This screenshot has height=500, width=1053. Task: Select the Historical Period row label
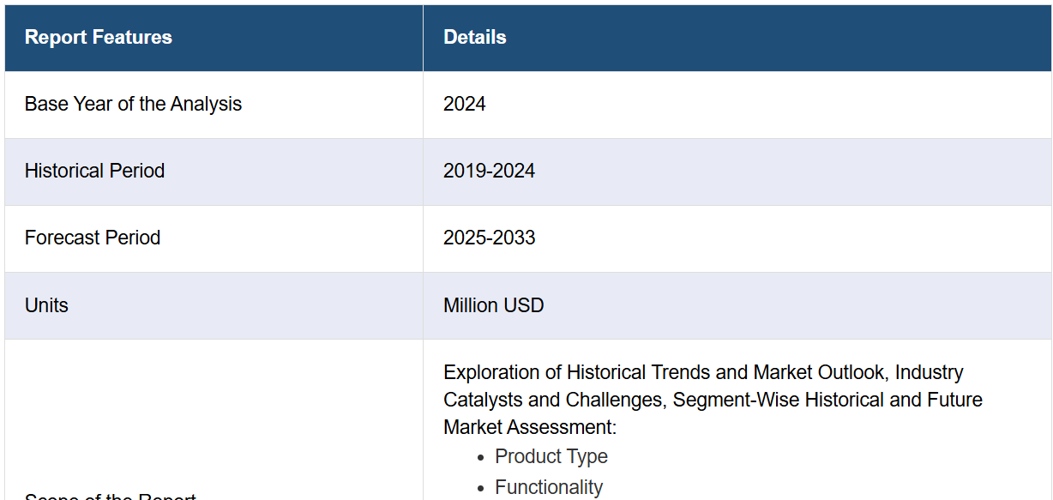(94, 172)
